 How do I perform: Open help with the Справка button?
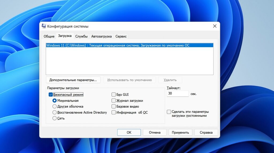(206, 132)
